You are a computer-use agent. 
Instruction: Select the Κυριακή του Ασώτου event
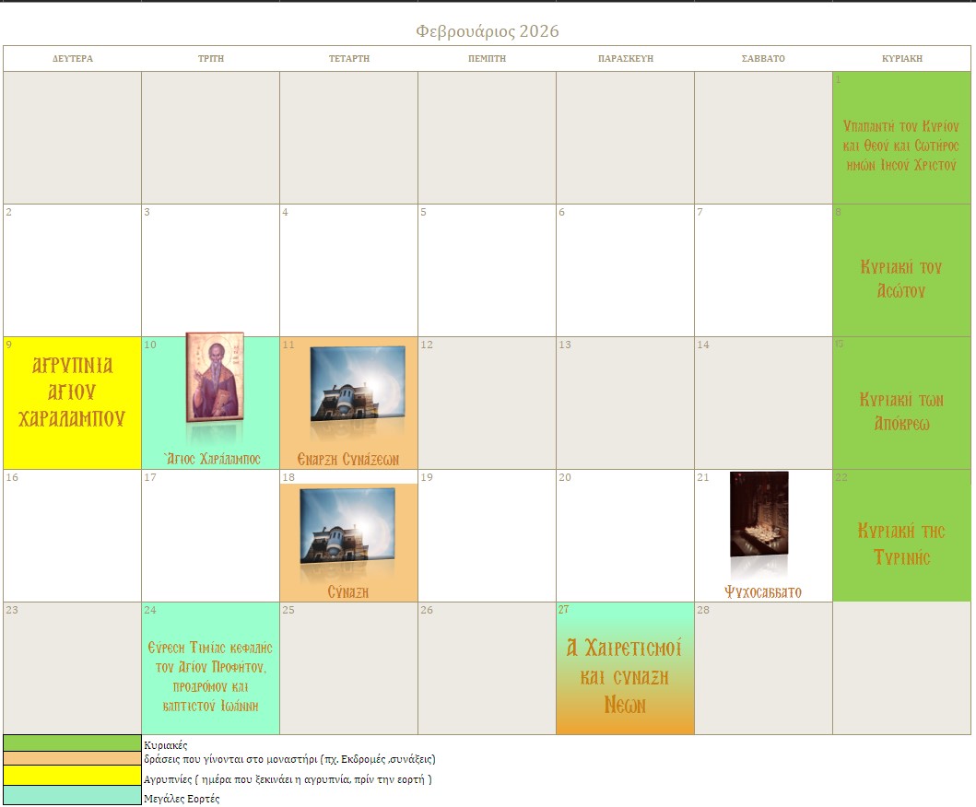[x=900, y=279]
